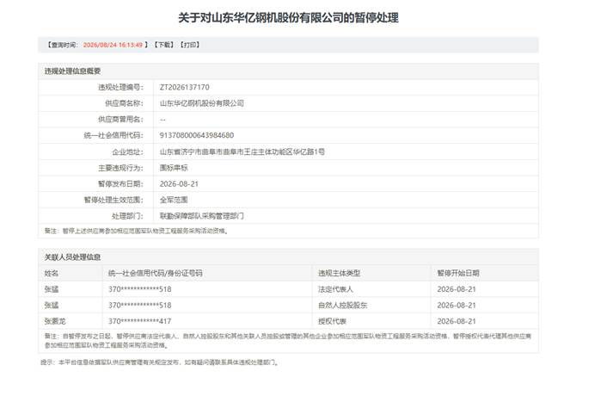This screenshot has width=595, height=396.
Task: Click the 【下载】 download link
Action: pos(164,45)
